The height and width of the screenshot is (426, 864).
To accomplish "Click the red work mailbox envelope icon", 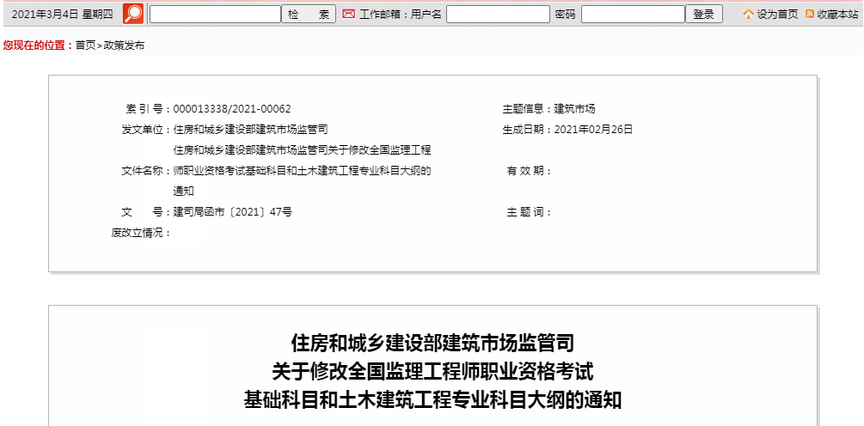I will click(x=348, y=15).
